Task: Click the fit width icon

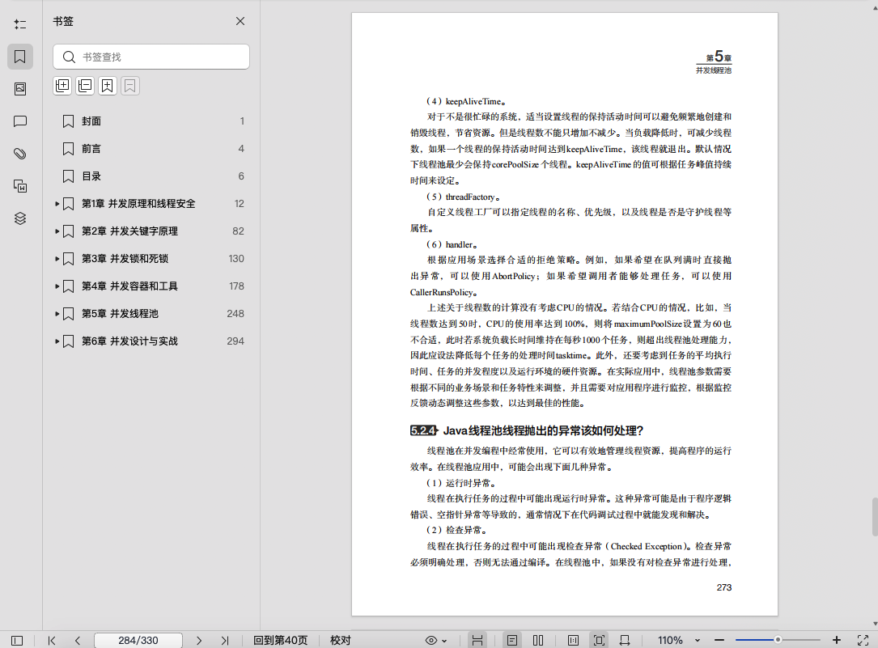Action: click(625, 640)
